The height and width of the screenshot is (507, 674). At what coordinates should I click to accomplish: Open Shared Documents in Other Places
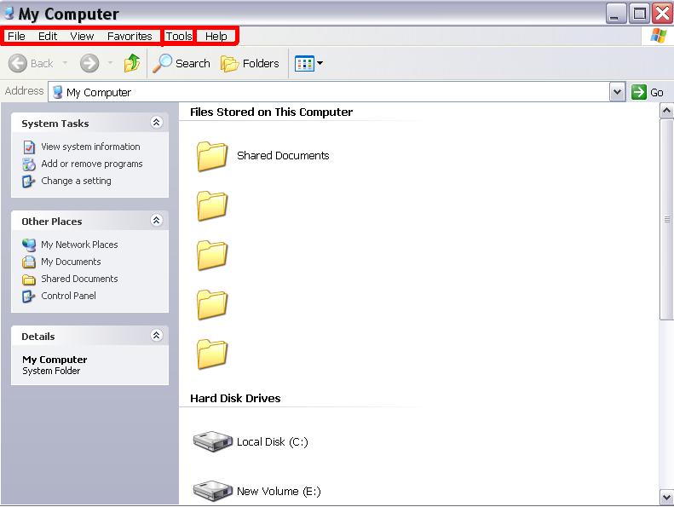pyautogui.click(x=79, y=279)
